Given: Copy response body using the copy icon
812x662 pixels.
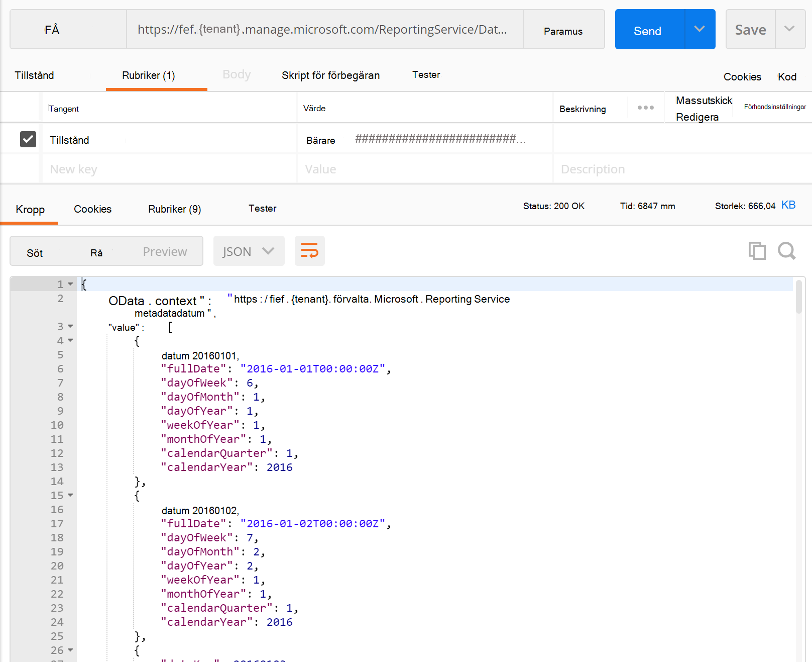Looking at the screenshot, I should coord(757,250).
